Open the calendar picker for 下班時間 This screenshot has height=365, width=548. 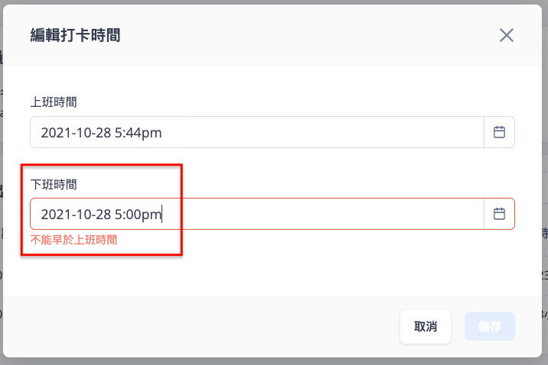(499, 214)
